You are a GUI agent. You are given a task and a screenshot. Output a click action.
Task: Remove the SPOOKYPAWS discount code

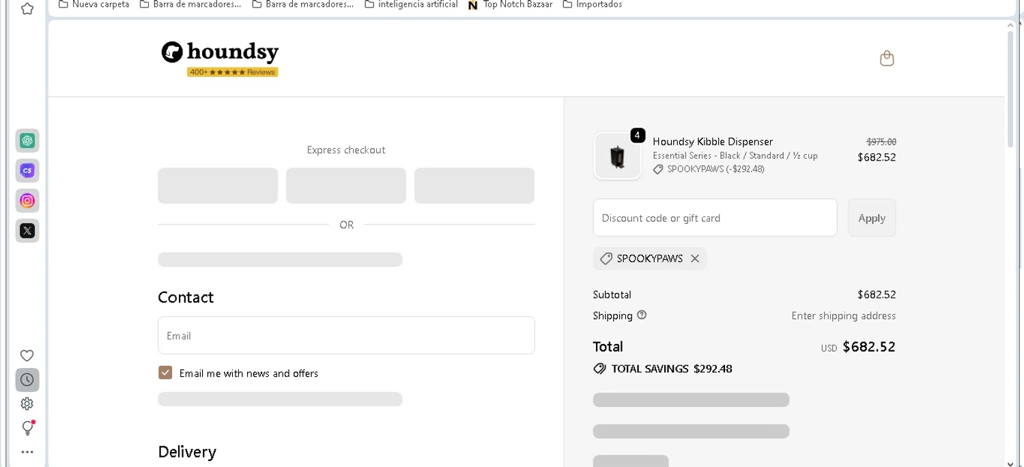(695, 259)
